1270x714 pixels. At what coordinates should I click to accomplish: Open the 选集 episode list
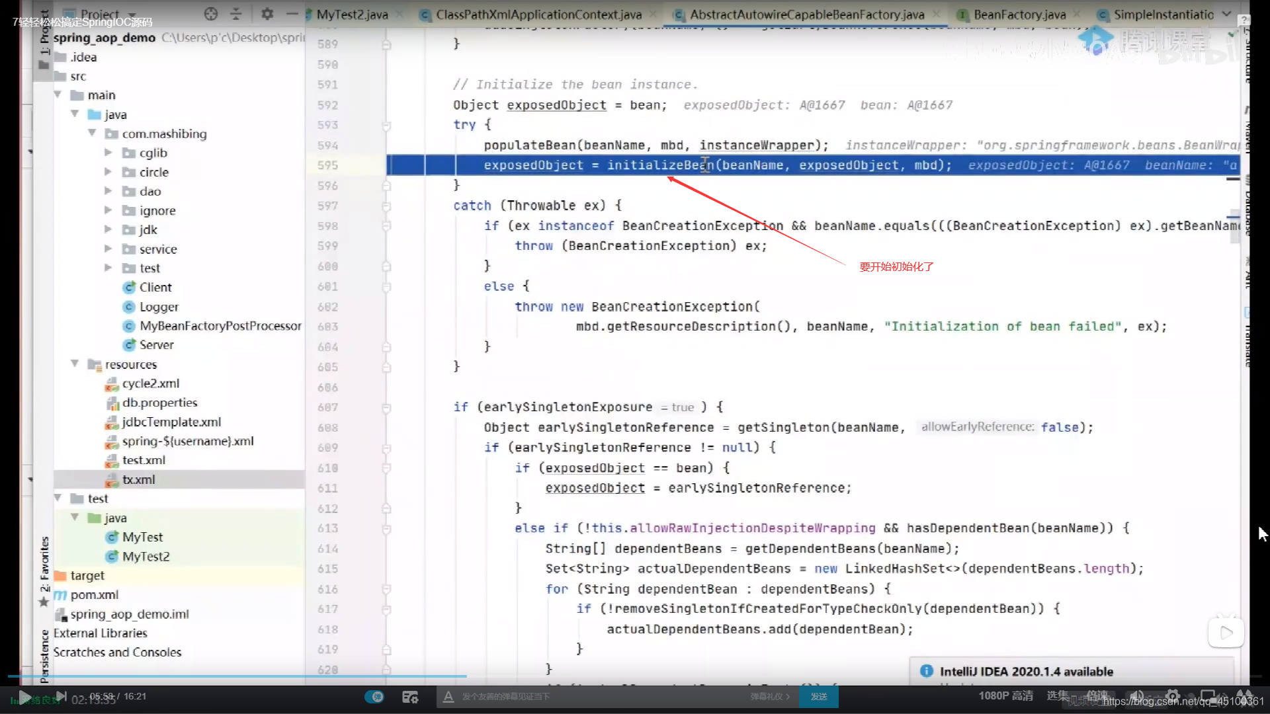[1057, 695]
